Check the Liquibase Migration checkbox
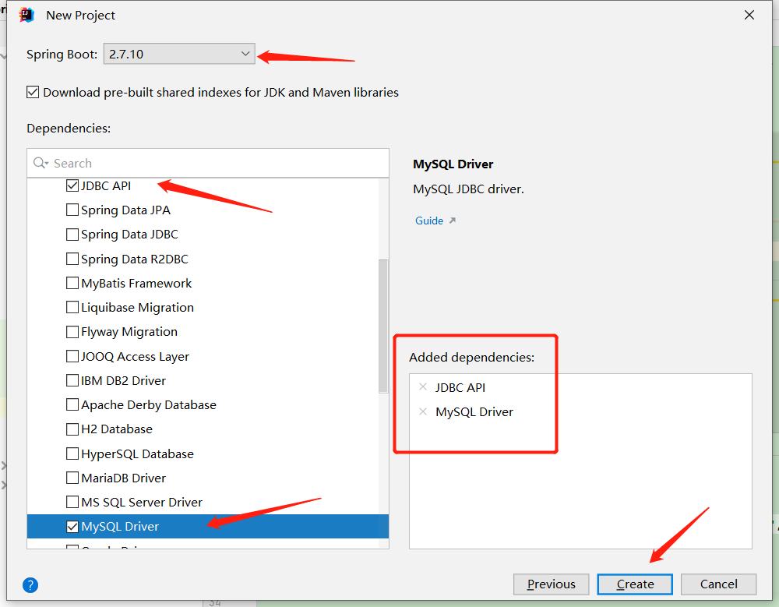 [x=72, y=307]
